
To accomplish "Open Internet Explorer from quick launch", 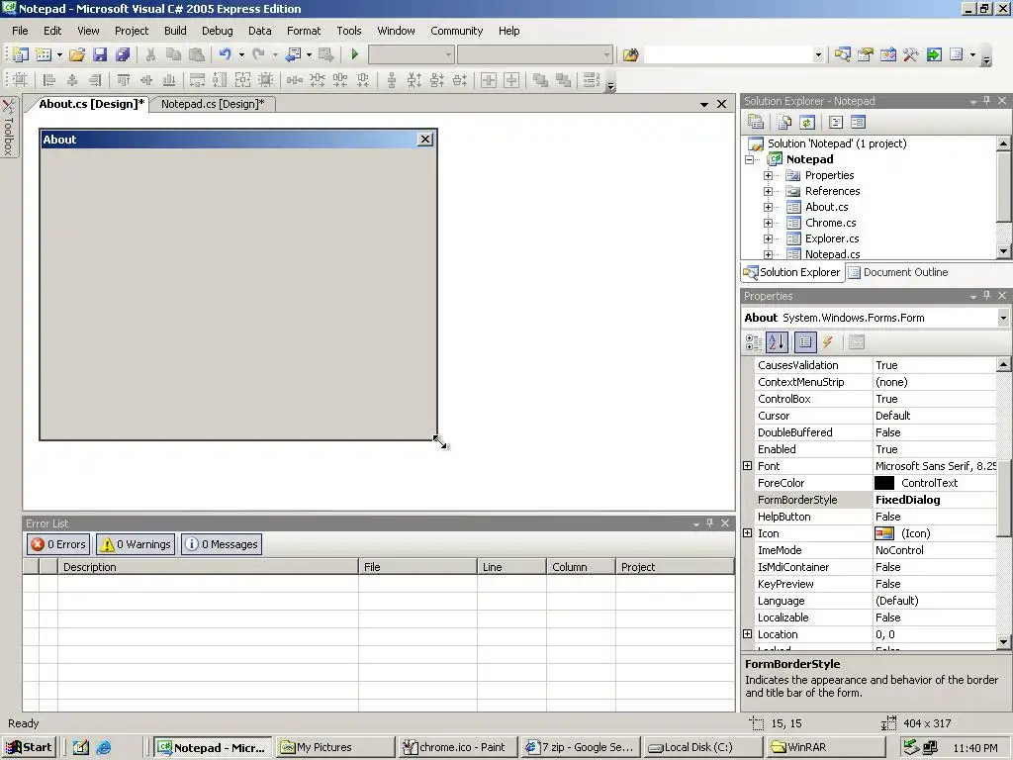I will 103,748.
